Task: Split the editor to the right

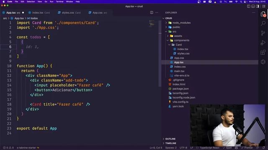Action: (152, 12)
